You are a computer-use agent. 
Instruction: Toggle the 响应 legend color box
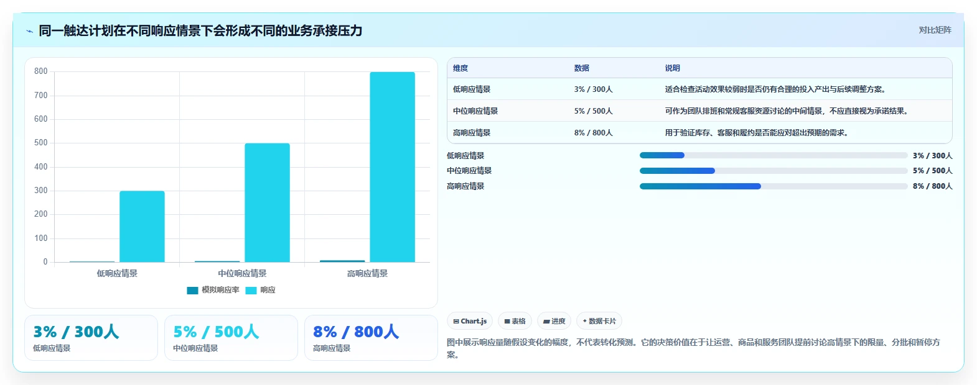(251, 290)
